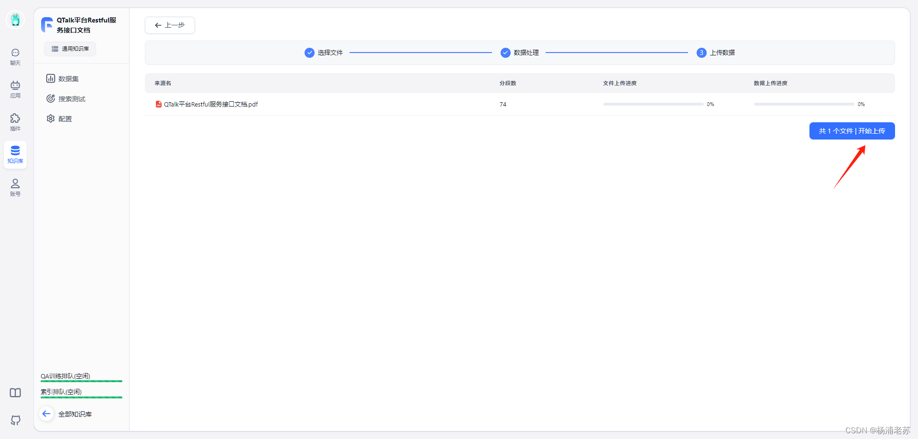Viewport: 918px width, 439px height.
Task: Open the 账号 account section
Action: [15, 188]
